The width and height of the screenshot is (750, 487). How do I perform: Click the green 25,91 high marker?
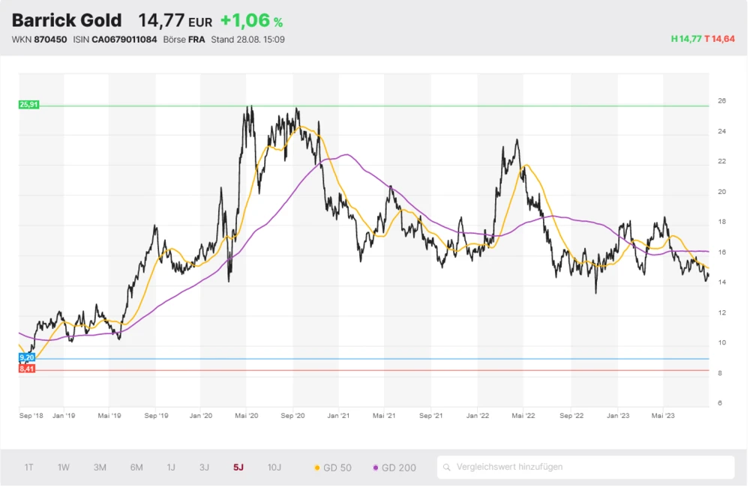[x=28, y=105]
